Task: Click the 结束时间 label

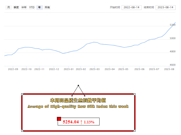Action: coord(149,8)
